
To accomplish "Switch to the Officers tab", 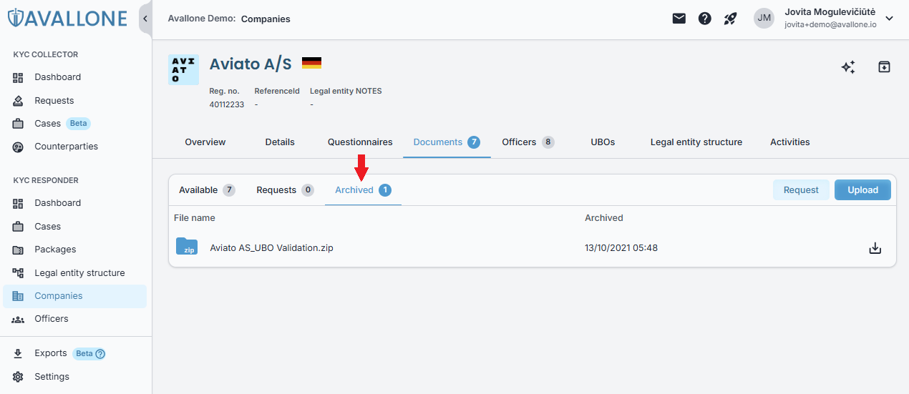I will tap(528, 142).
